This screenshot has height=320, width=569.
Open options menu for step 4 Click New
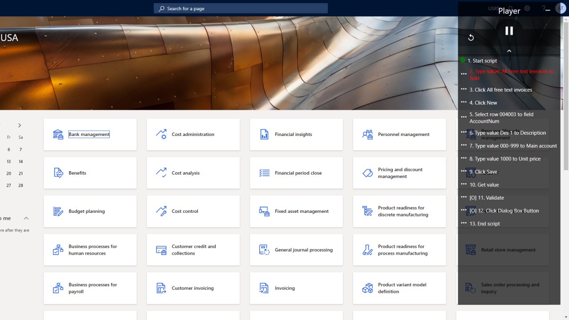[464, 102]
